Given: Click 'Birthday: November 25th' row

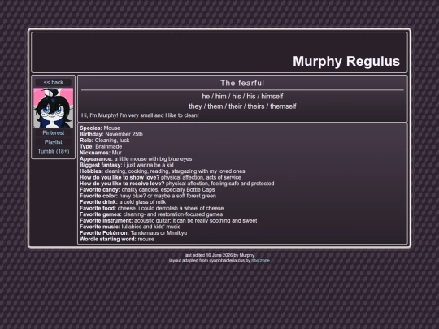Looking at the screenshot, I should click(x=111, y=134).
